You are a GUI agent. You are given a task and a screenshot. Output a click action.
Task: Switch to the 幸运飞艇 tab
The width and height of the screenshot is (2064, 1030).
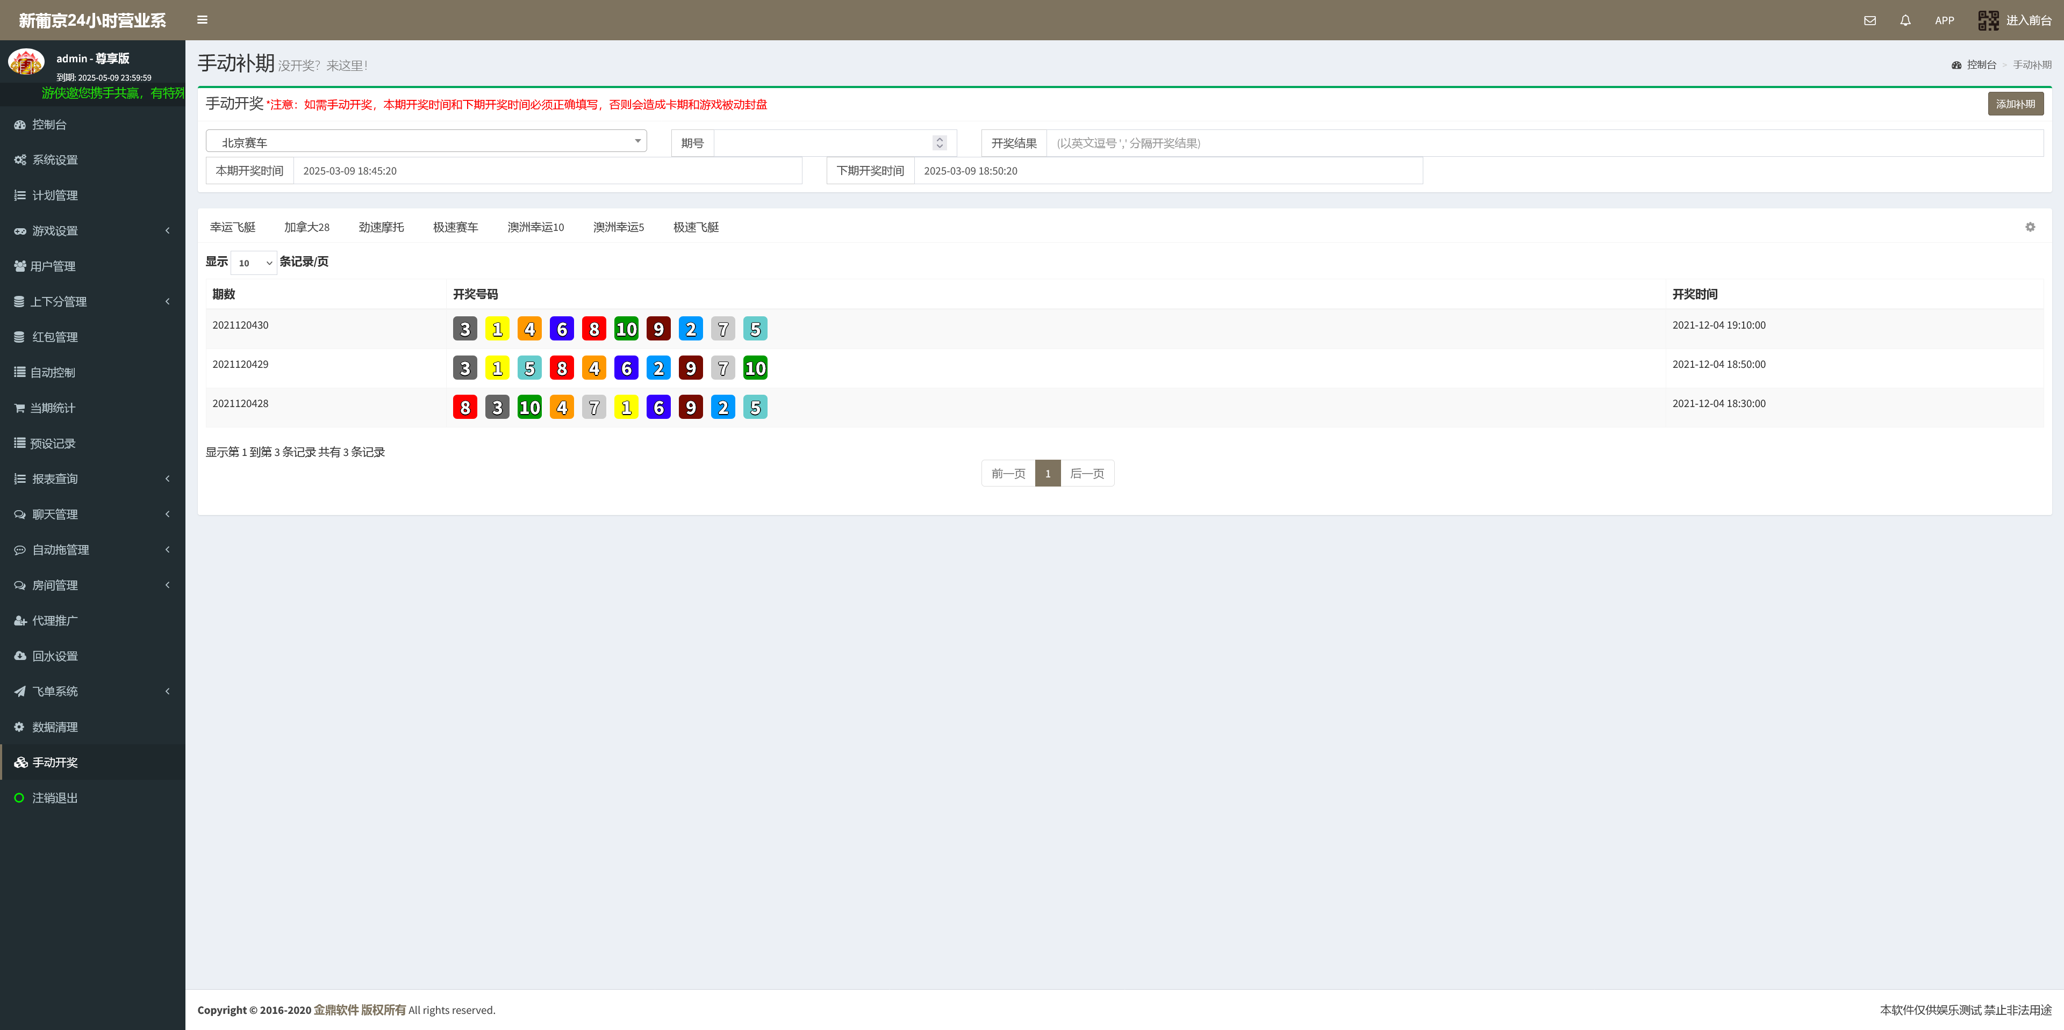232,227
